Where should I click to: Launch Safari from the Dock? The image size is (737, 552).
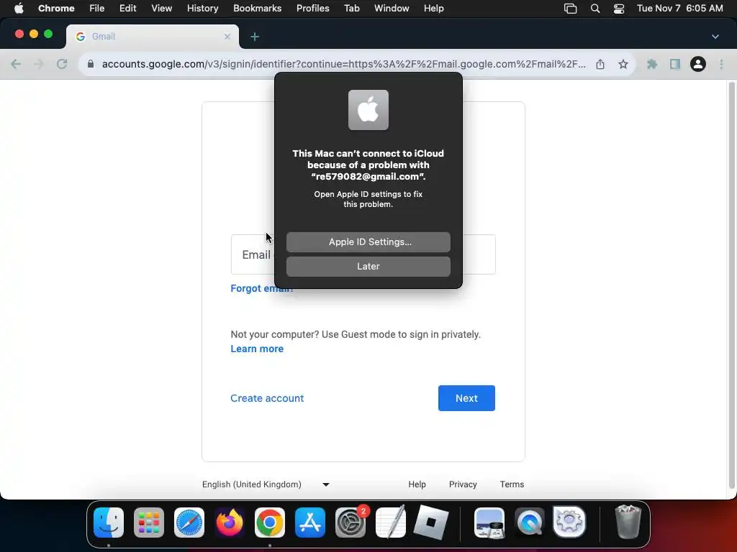point(189,523)
